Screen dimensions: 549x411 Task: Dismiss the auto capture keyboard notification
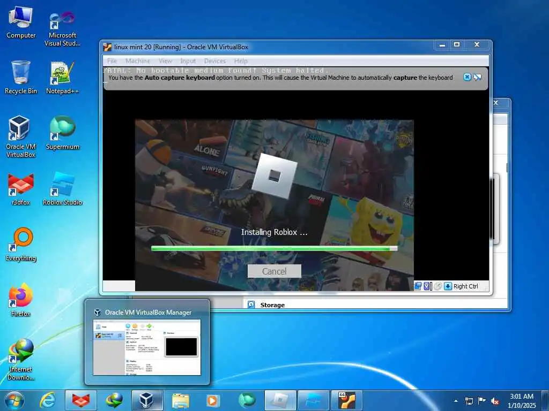(x=467, y=77)
